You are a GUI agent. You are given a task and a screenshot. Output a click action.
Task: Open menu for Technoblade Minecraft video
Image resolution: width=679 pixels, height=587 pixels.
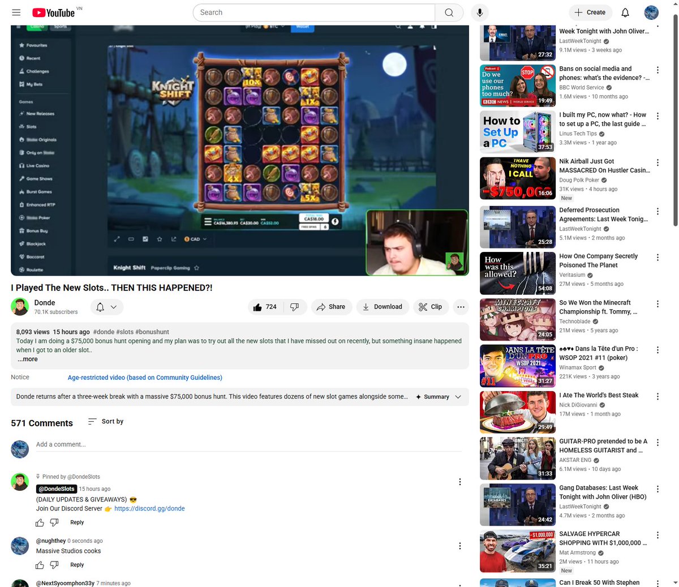tap(657, 304)
